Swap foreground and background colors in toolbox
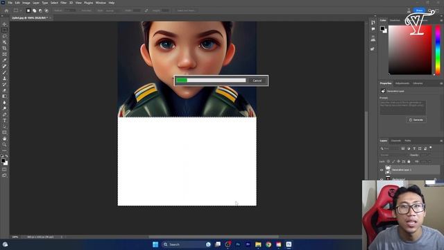 click(x=6, y=156)
